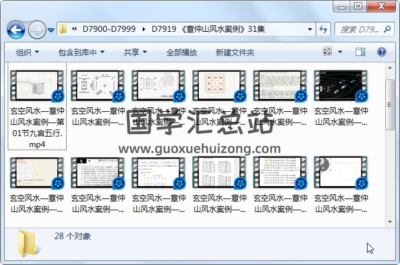The width and height of the screenshot is (400, 265).
Task: Open the 共享 menu
Action: pyautogui.click(x=135, y=52)
